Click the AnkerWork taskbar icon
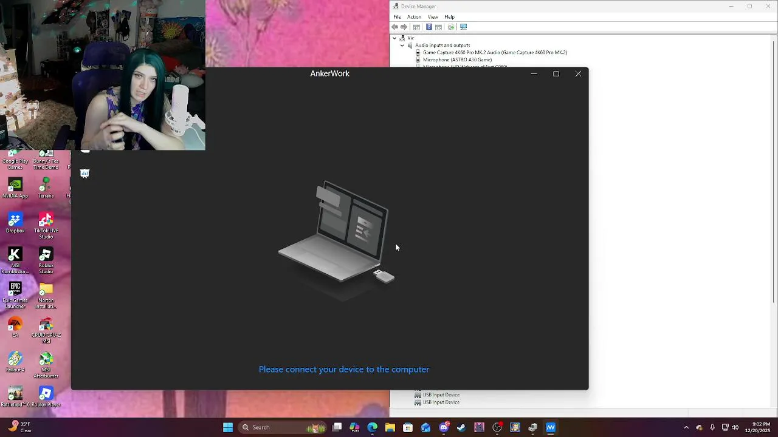This screenshot has width=778, height=437. (x=551, y=427)
